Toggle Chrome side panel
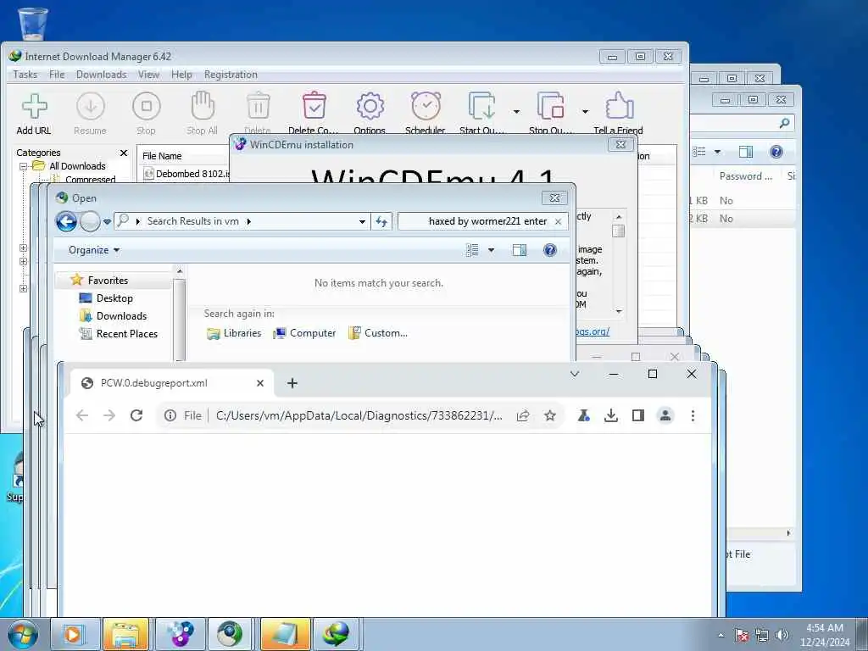Screen dimensions: 868x651 tap(637, 415)
